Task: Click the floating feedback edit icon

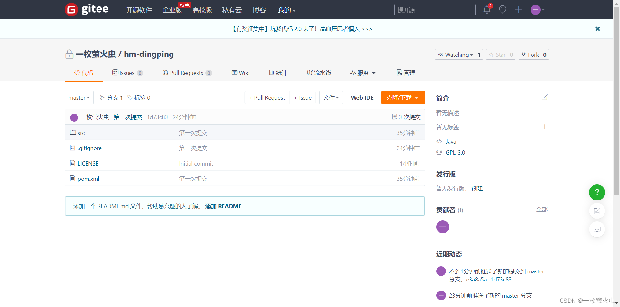Action: coord(597,211)
